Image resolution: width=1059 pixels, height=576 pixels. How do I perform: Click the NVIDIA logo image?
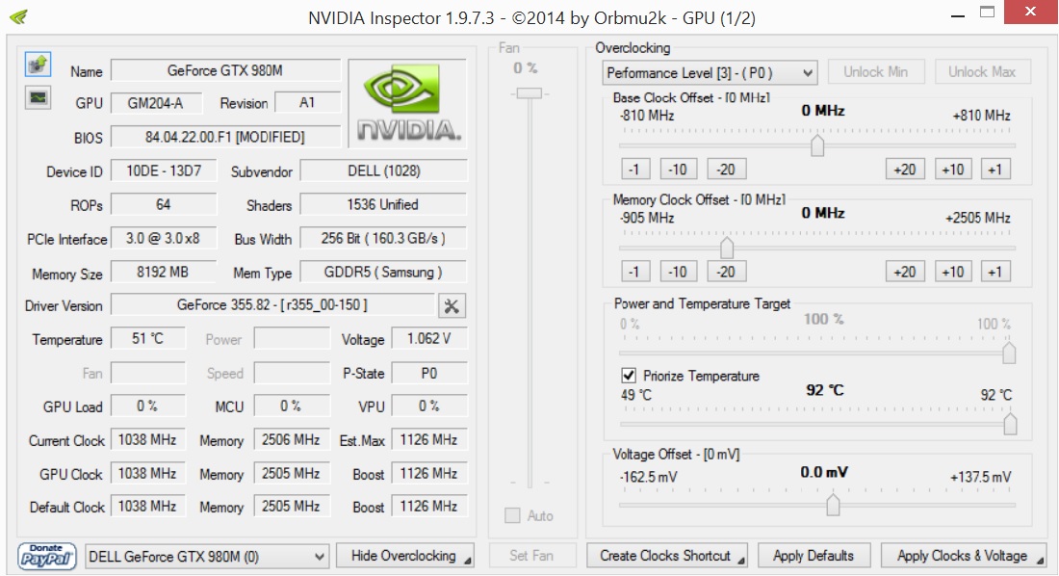[407, 103]
